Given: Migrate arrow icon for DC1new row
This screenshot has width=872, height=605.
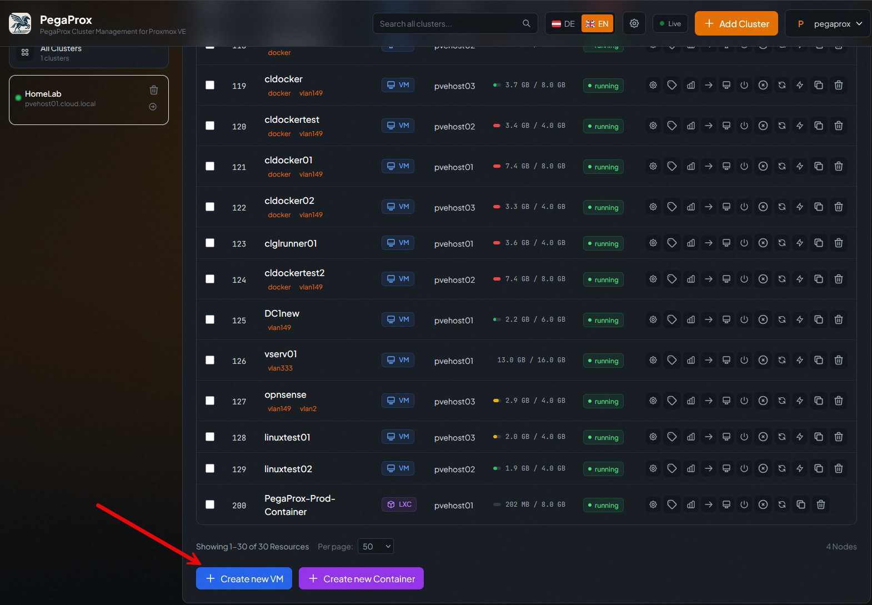Looking at the screenshot, I should pyautogui.click(x=709, y=319).
